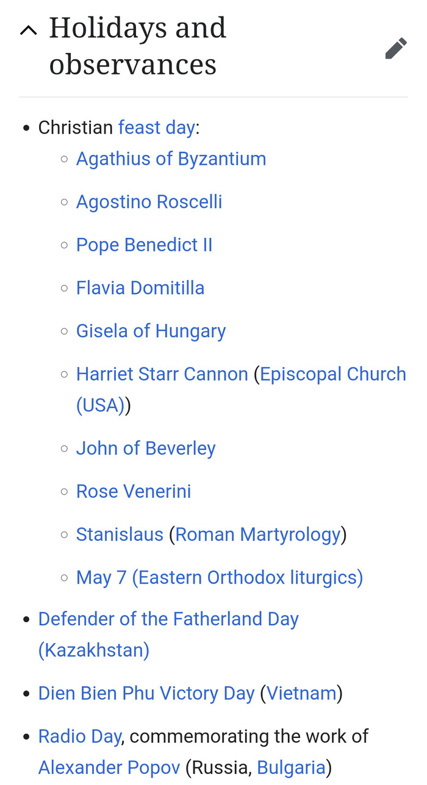Open Dien Bien Phu Victory Day
The height and width of the screenshot is (785, 427).
(x=146, y=694)
